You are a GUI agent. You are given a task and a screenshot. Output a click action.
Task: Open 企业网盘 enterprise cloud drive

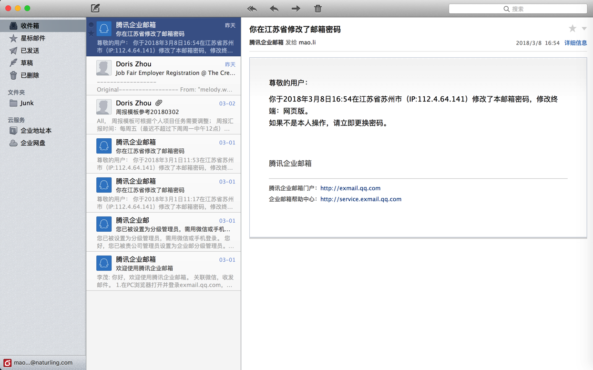[43, 143]
